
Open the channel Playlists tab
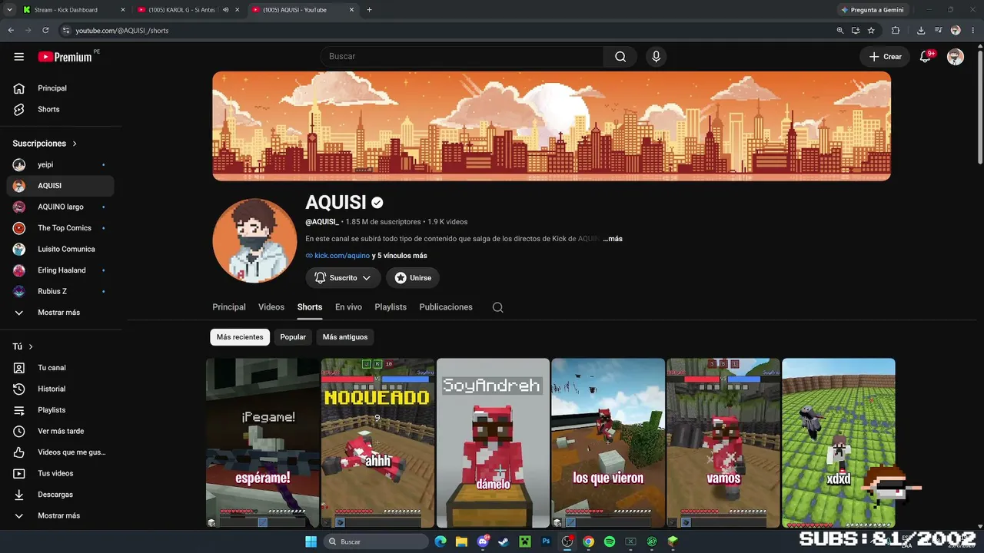(391, 307)
